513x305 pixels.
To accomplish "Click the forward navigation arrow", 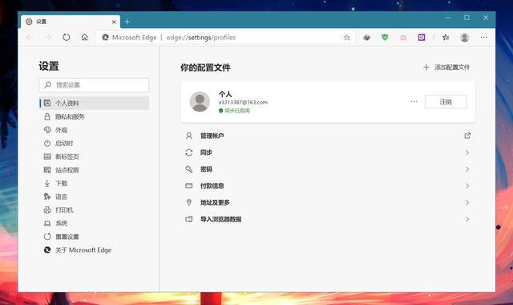I will coord(48,38).
